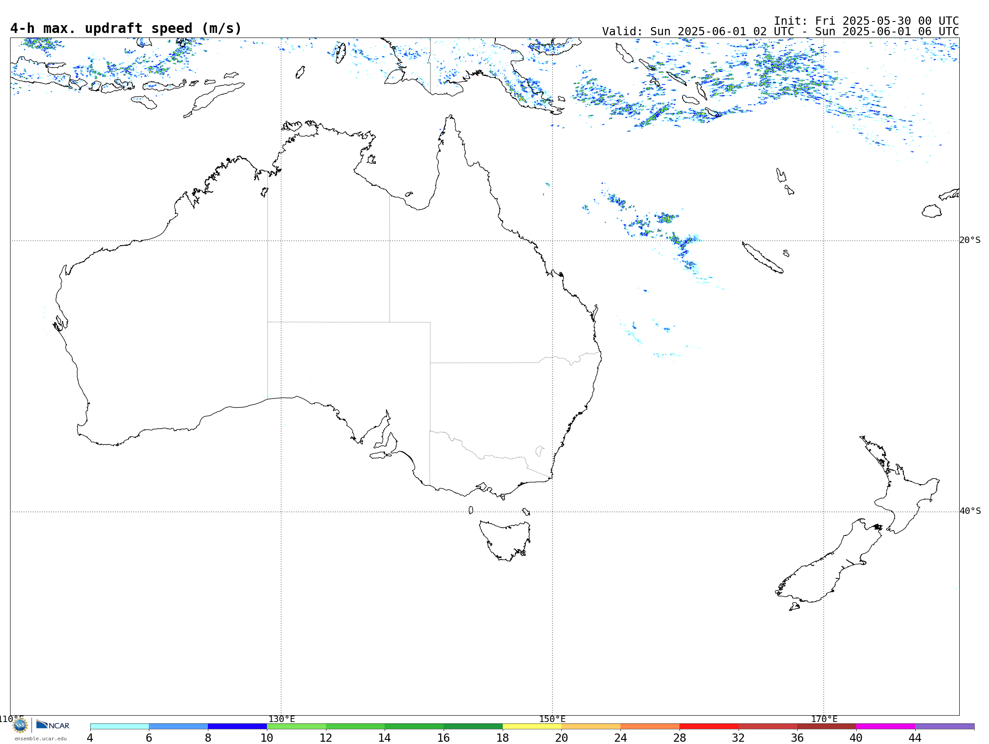Click the colorbar tick label 32
Viewport: 989px width, 744px height.
[739, 738]
